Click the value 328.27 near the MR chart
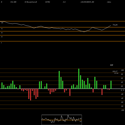 coord(115,71)
